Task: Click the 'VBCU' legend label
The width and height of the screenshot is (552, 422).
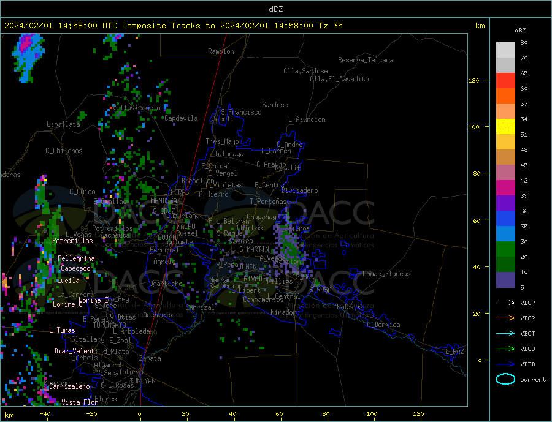Action: 527,349
